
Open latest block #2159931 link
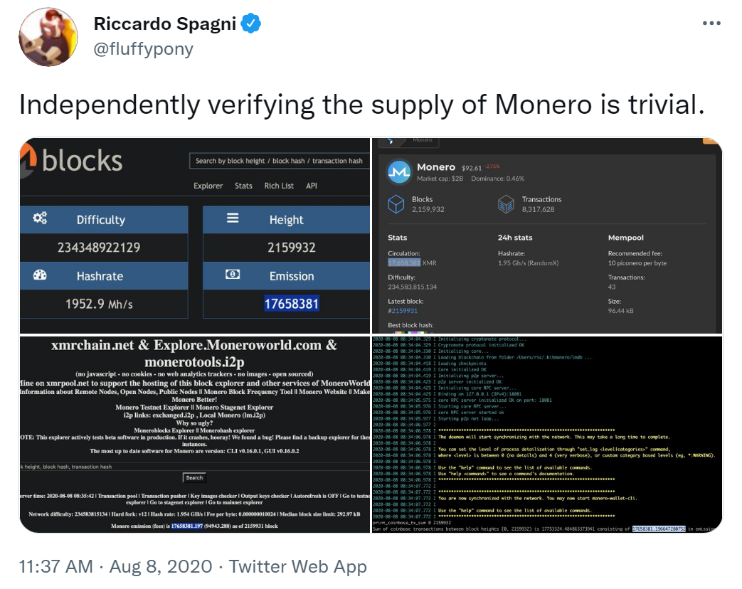point(403,310)
